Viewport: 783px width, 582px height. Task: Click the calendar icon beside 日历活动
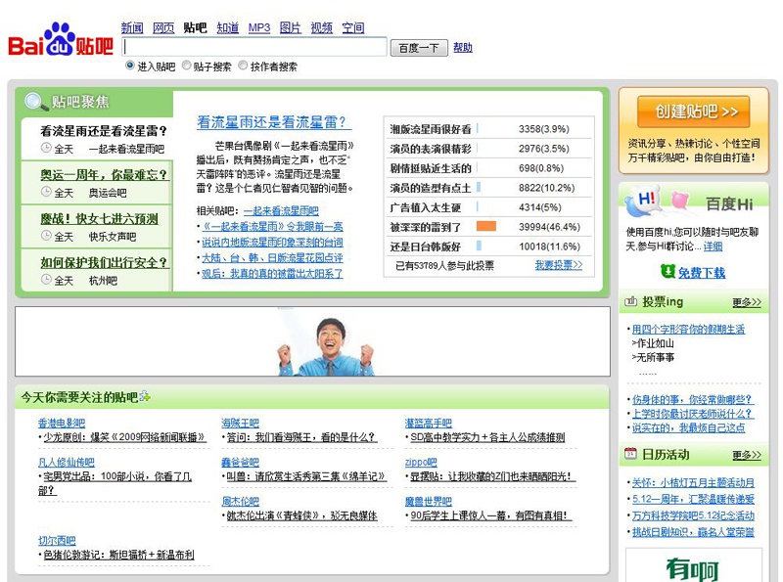(630, 454)
